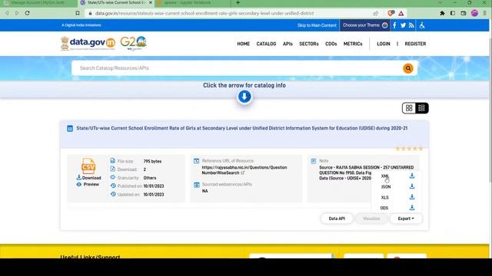This screenshot has width=492, height=276.
Task: Click the LOGIN link
Action: tap(384, 44)
